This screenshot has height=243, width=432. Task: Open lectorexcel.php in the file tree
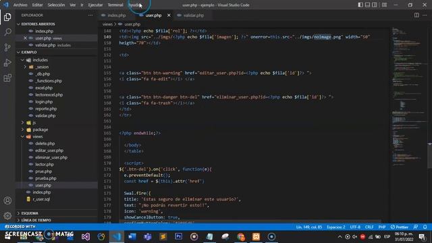[x=49, y=94]
